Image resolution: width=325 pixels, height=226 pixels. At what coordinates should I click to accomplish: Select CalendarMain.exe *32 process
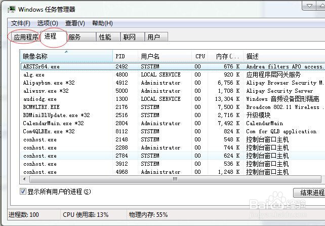[x=173, y=123]
